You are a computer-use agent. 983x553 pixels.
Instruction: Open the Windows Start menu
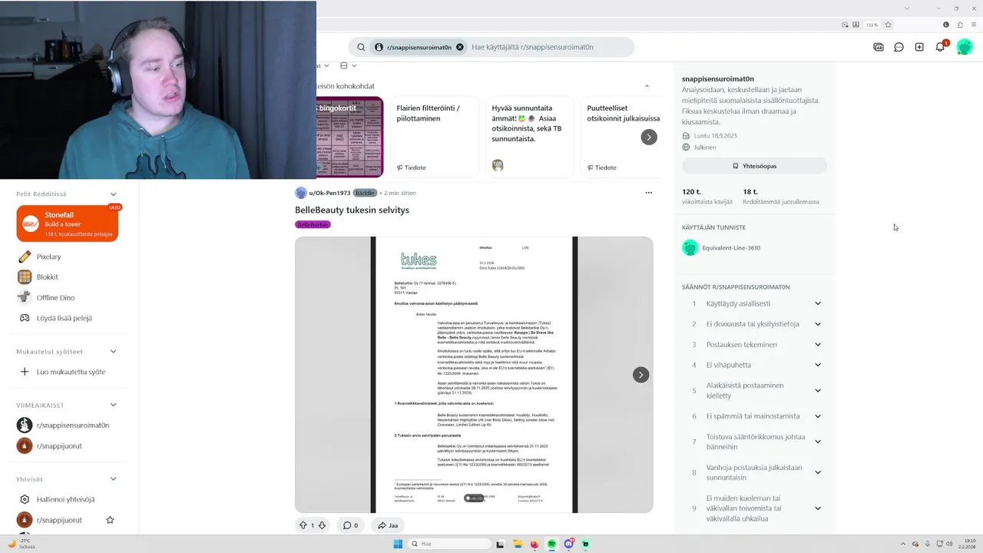[398, 544]
